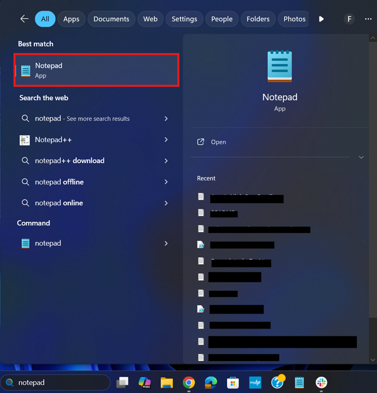Click the taskbar search box with 'notepad'
This screenshot has height=393, width=377.
[x=56, y=382]
